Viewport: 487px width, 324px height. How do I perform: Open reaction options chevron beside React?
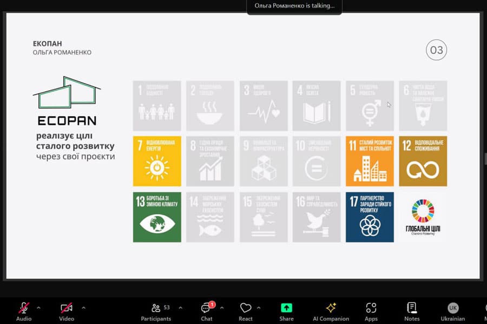(x=259, y=308)
